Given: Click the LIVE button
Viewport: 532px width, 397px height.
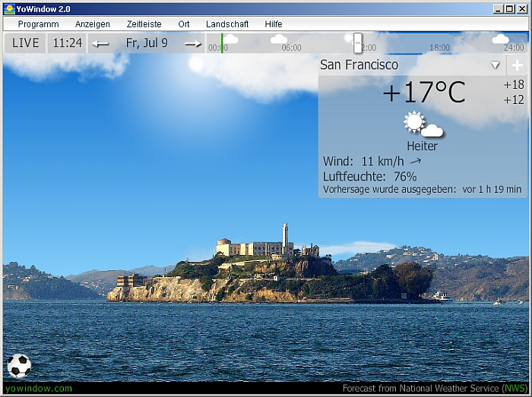Looking at the screenshot, I should pos(25,43).
